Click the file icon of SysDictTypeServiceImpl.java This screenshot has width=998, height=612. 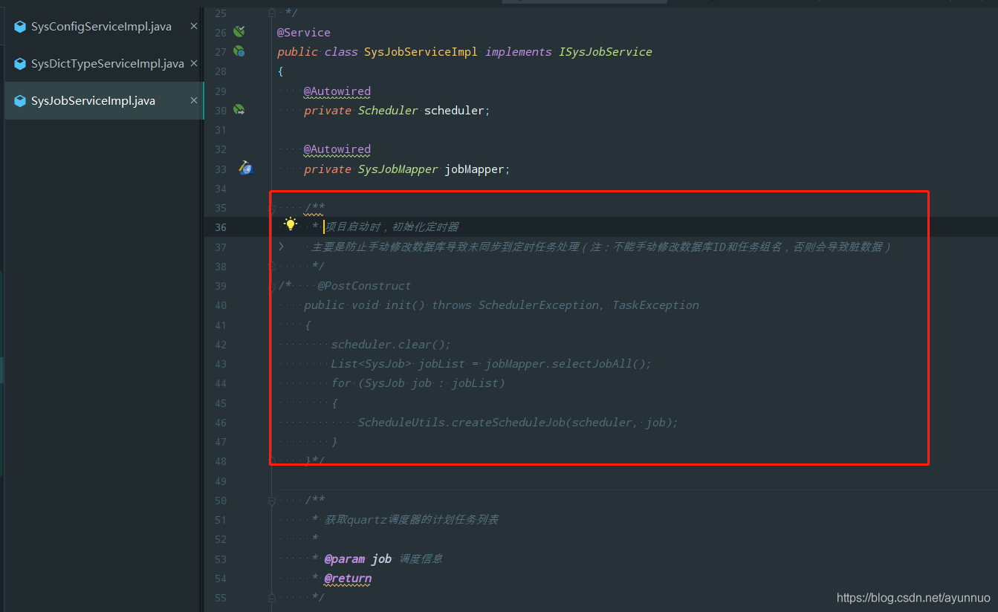tap(20, 64)
